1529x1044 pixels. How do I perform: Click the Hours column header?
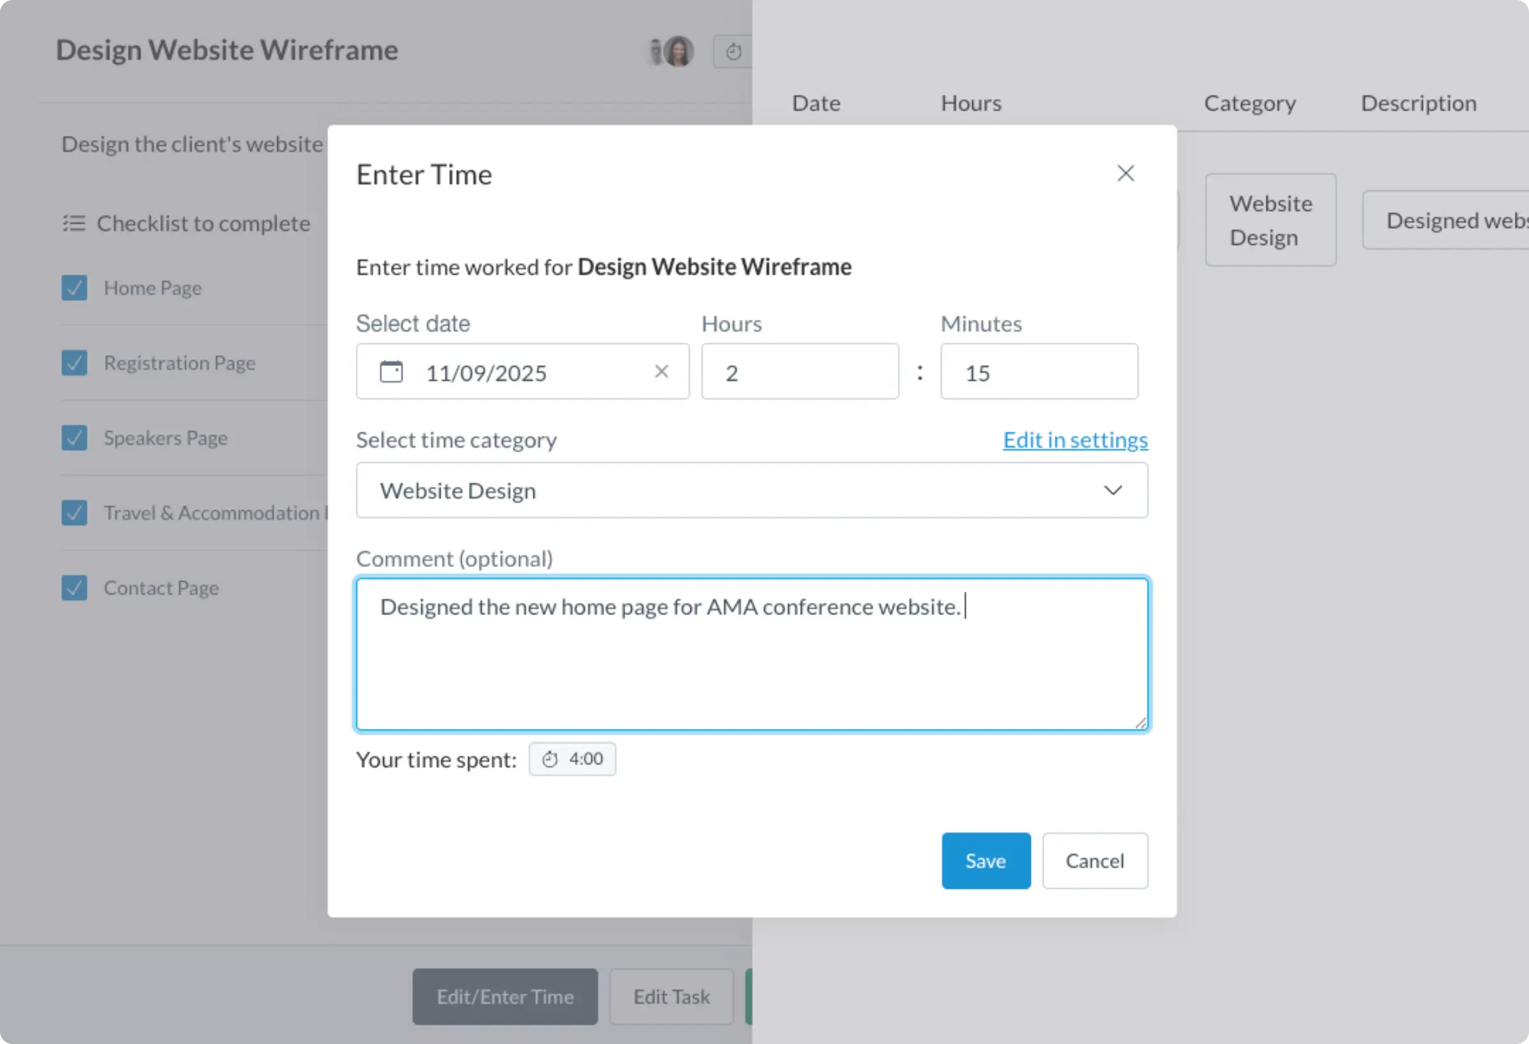pos(970,103)
